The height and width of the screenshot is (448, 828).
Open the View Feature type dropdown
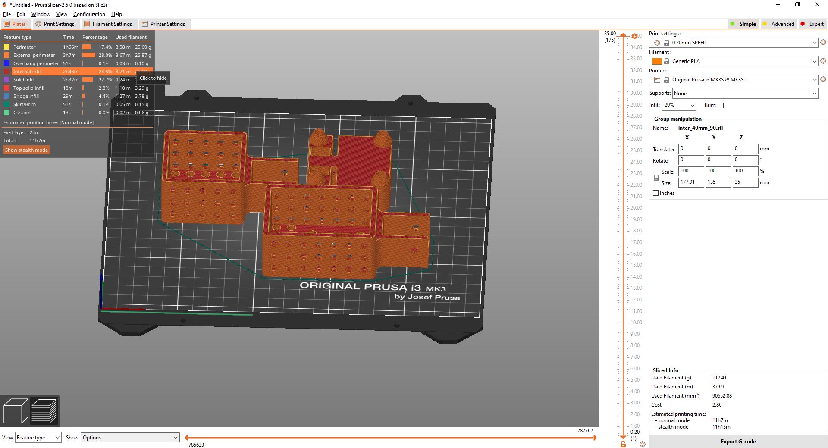tap(38, 438)
